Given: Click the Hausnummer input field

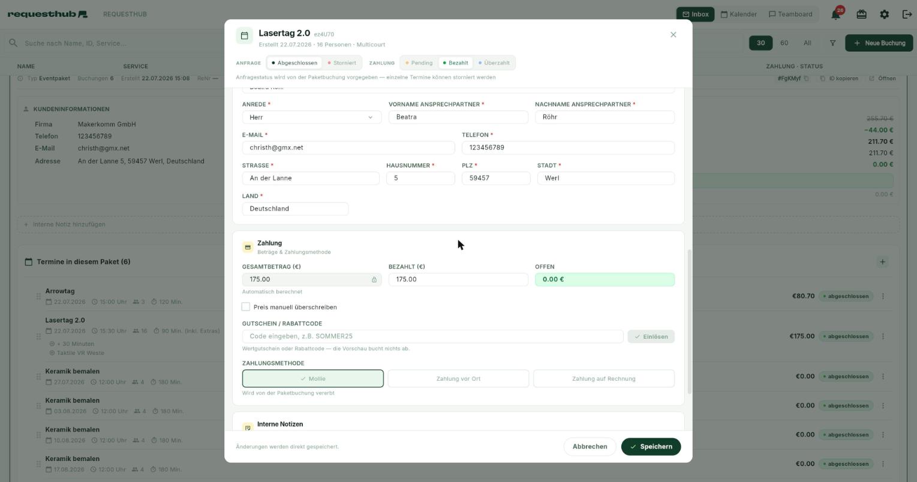Looking at the screenshot, I should coord(420,178).
